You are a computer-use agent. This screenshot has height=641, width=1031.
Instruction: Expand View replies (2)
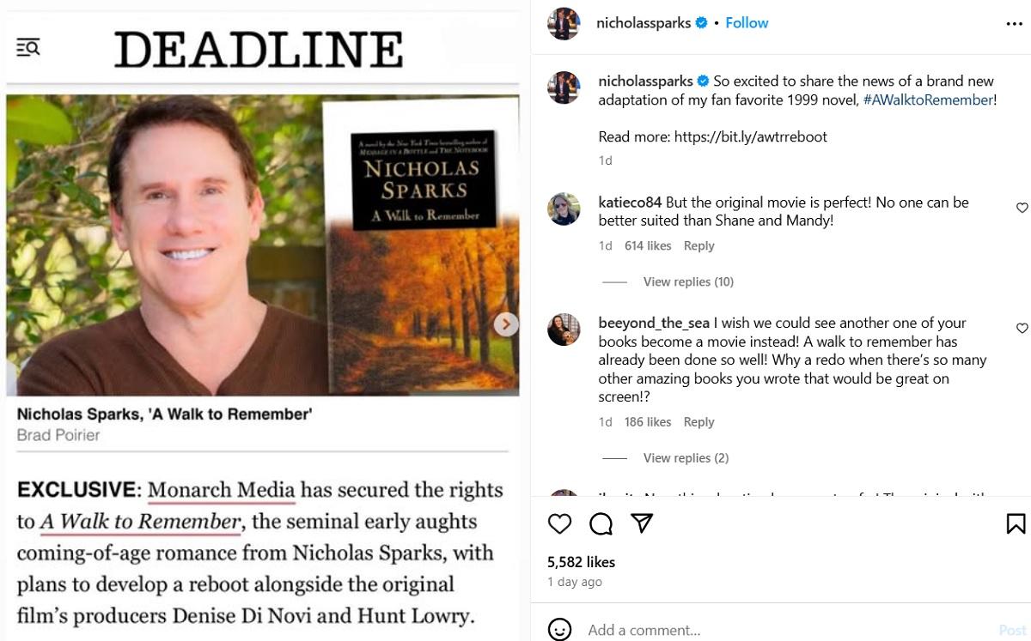coord(685,457)
